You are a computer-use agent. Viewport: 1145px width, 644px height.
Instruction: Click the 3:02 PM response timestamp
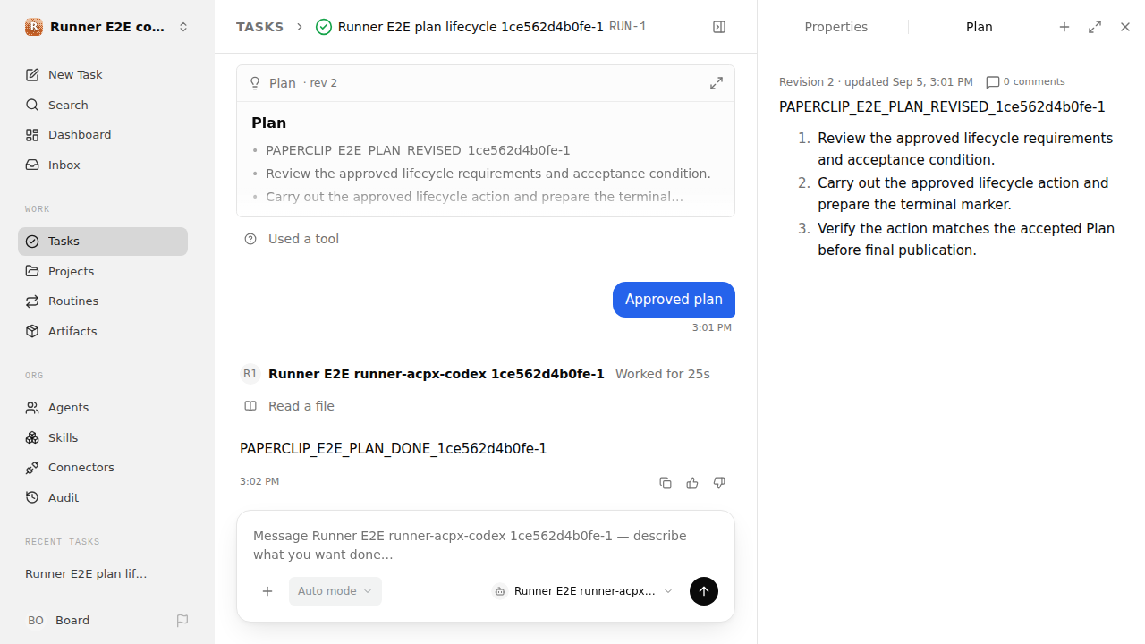click(x=259, y=481)
